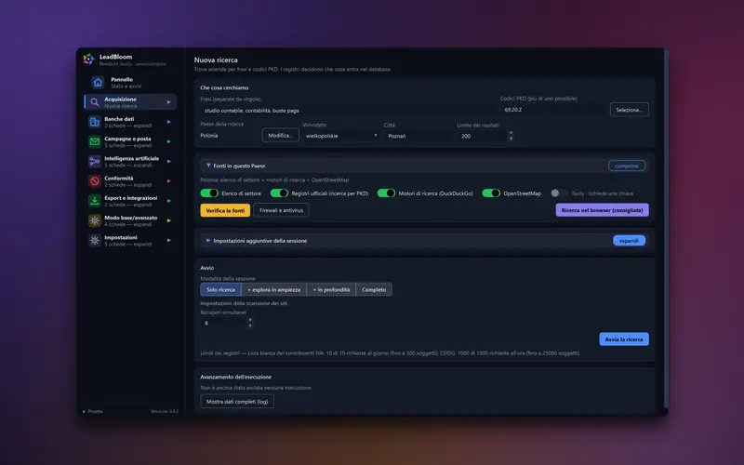Click the Codici PKD input field
The image size is (744, 465).
click(x=553, y=110)
